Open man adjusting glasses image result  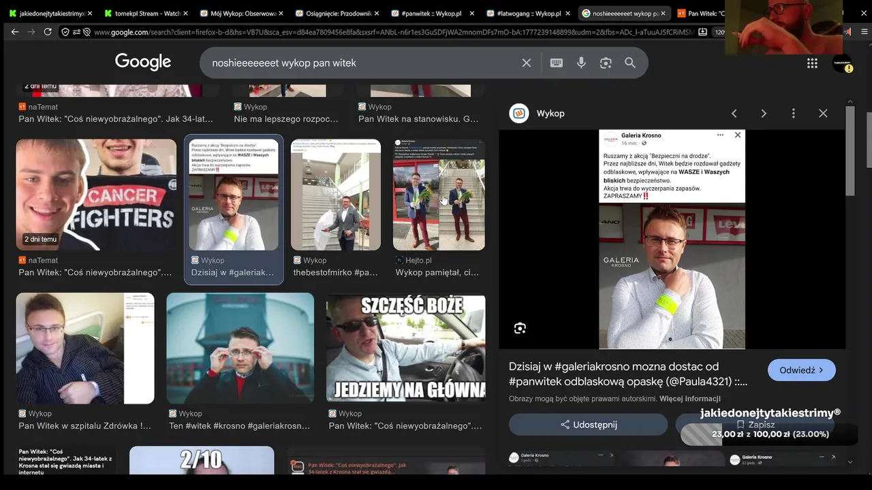(240, 348)
